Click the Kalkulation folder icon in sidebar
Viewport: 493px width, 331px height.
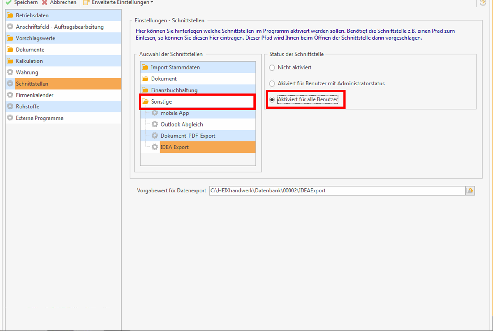click(x=10, y=61)
